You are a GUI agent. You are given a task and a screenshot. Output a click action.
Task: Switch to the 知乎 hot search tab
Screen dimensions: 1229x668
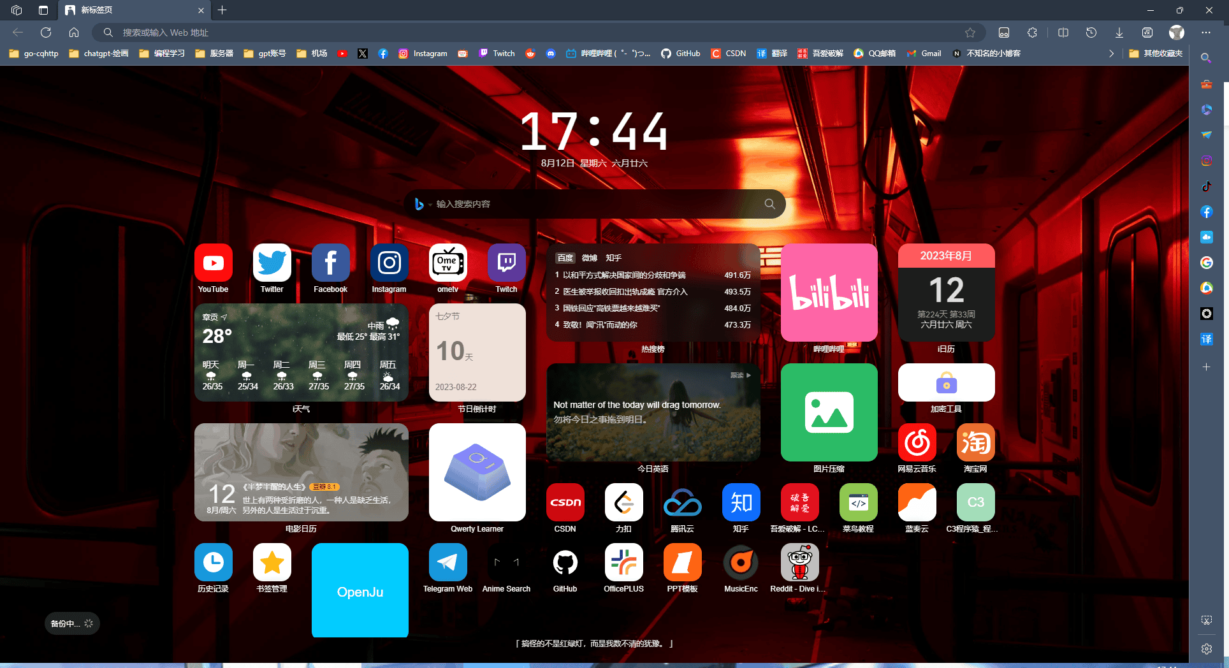(x=613, y=258)
